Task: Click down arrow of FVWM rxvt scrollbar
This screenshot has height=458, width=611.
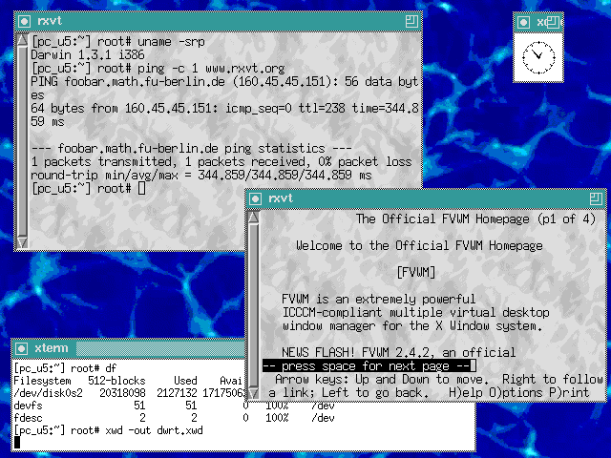Action: tap(254, 393)
